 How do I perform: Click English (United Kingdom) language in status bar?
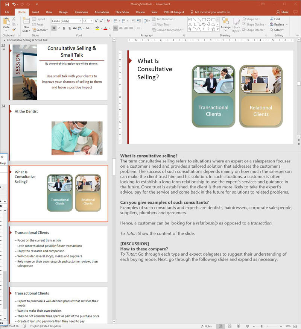(46, 326)
